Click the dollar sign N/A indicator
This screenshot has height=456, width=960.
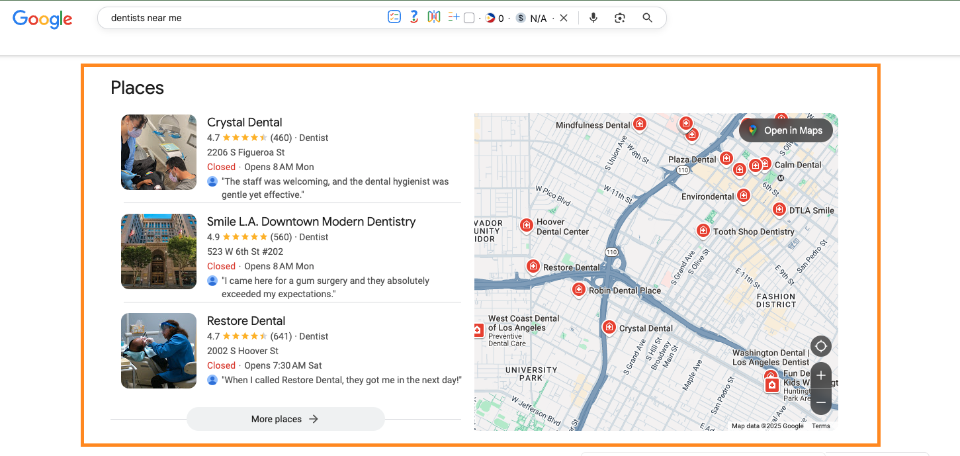532,19
